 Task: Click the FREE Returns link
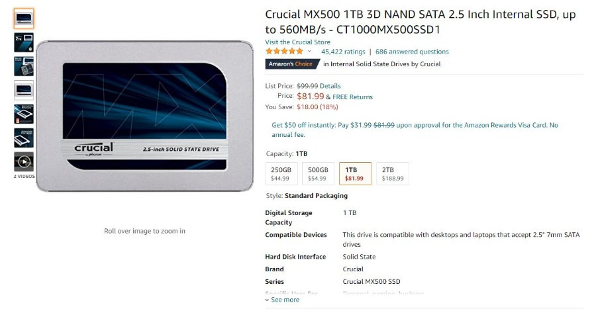(x=353, y=97)
